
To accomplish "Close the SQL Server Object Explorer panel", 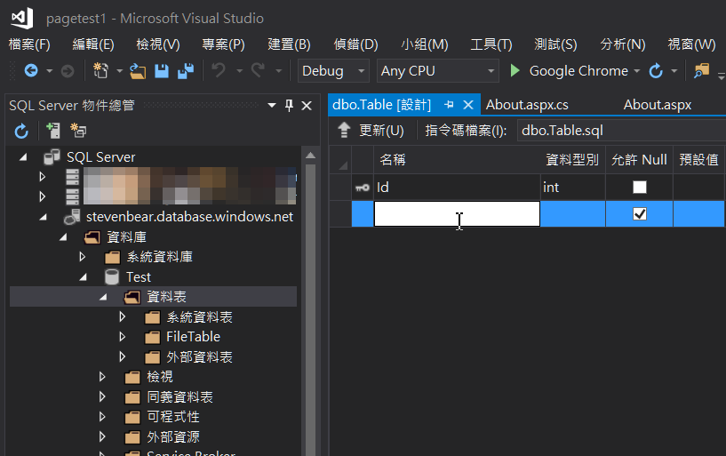I will click(x=307, y=106).
